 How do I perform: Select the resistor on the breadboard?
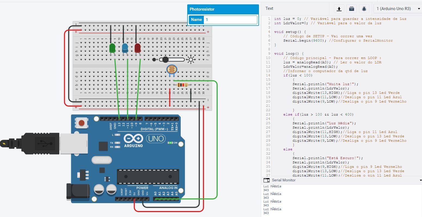(182, 85)
